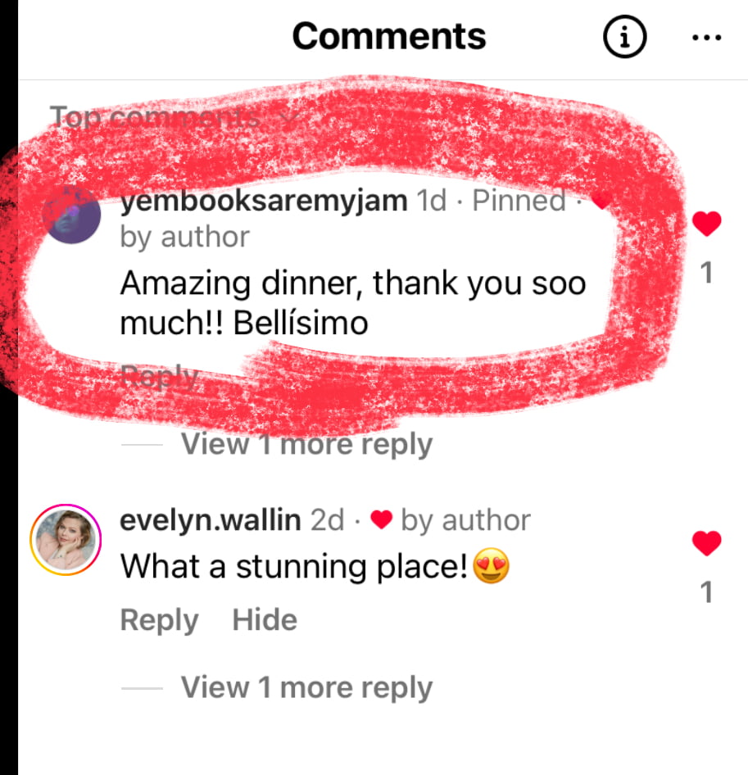Click the small red heart beside evelyn.wallin's 2d
Screen dimensions: 748x775
[381, 520]
